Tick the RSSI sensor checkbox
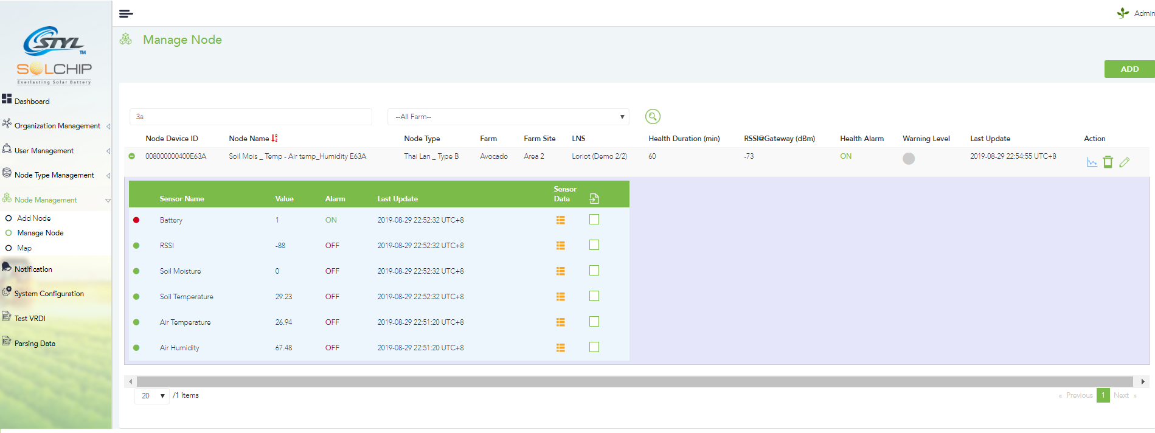This screenshot has height=433, width=1155. tap(594, 245)
